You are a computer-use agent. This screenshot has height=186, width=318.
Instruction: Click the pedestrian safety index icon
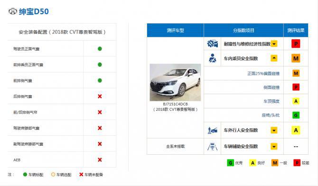coord(212,130)
